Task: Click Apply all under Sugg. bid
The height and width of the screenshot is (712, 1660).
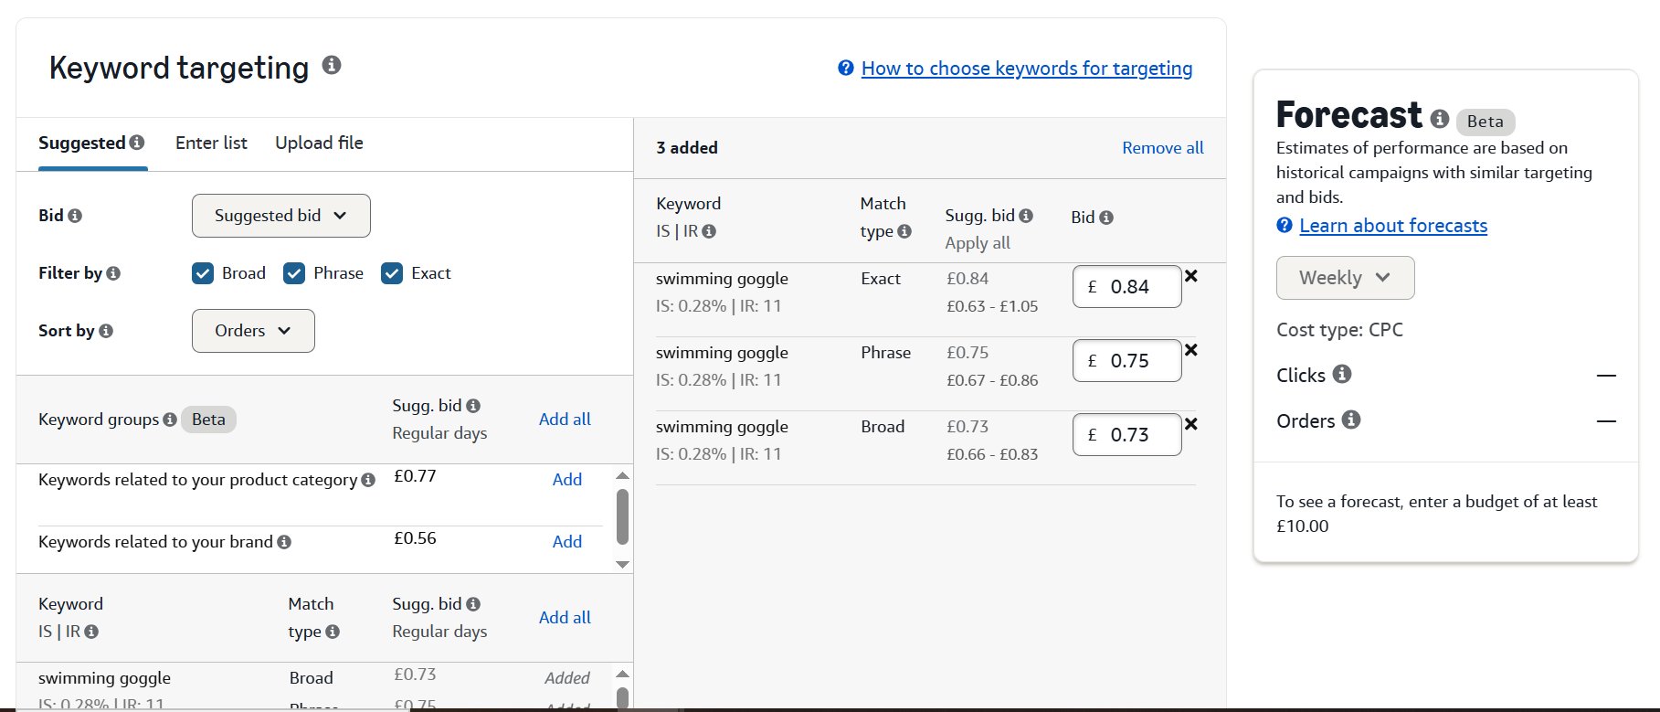Action: (x=978, y=243)
